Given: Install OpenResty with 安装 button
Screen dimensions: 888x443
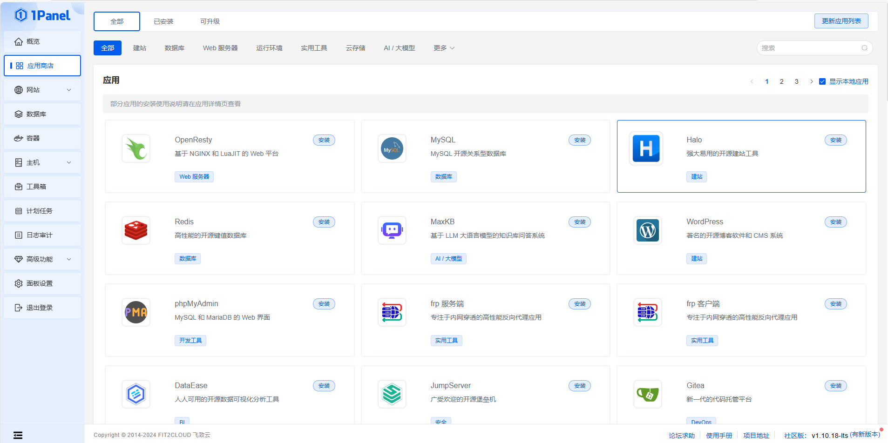Looking at the screenshot, I should coord(324,140).
